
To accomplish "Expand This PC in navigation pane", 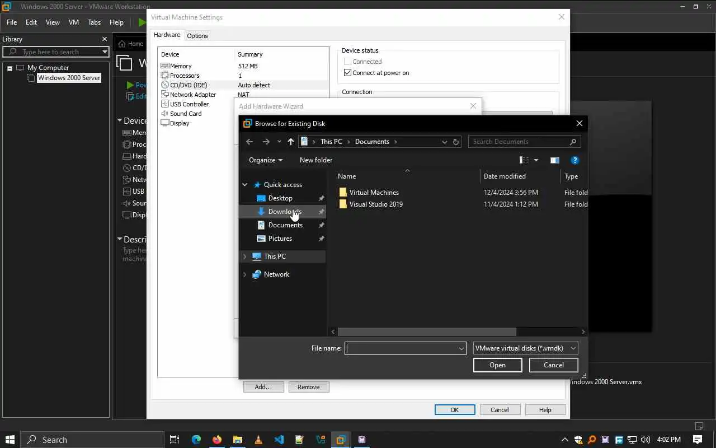I will coord(244,256).
